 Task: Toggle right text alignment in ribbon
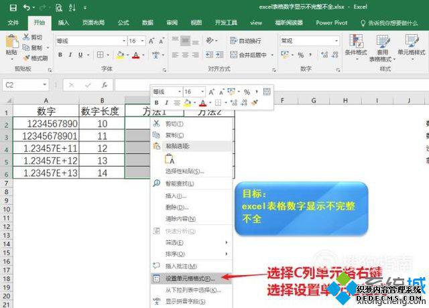click(195, 55)
